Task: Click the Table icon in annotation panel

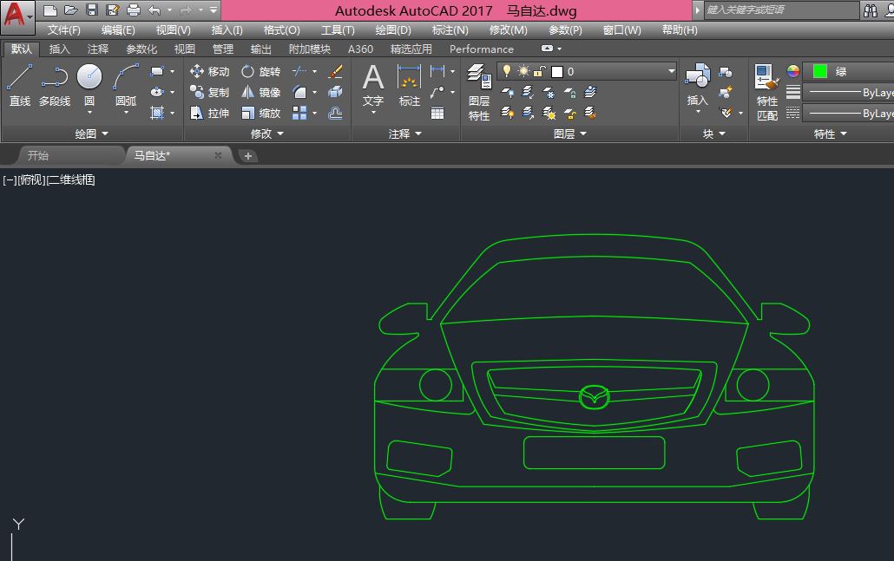Action: 437,113
